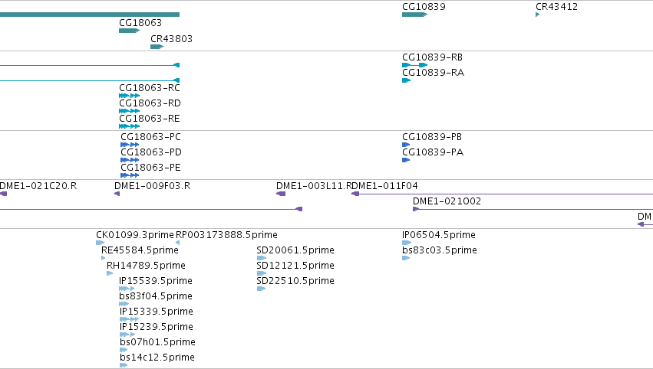Click the CG10839-RB transcript glyph

coord(415,65)
